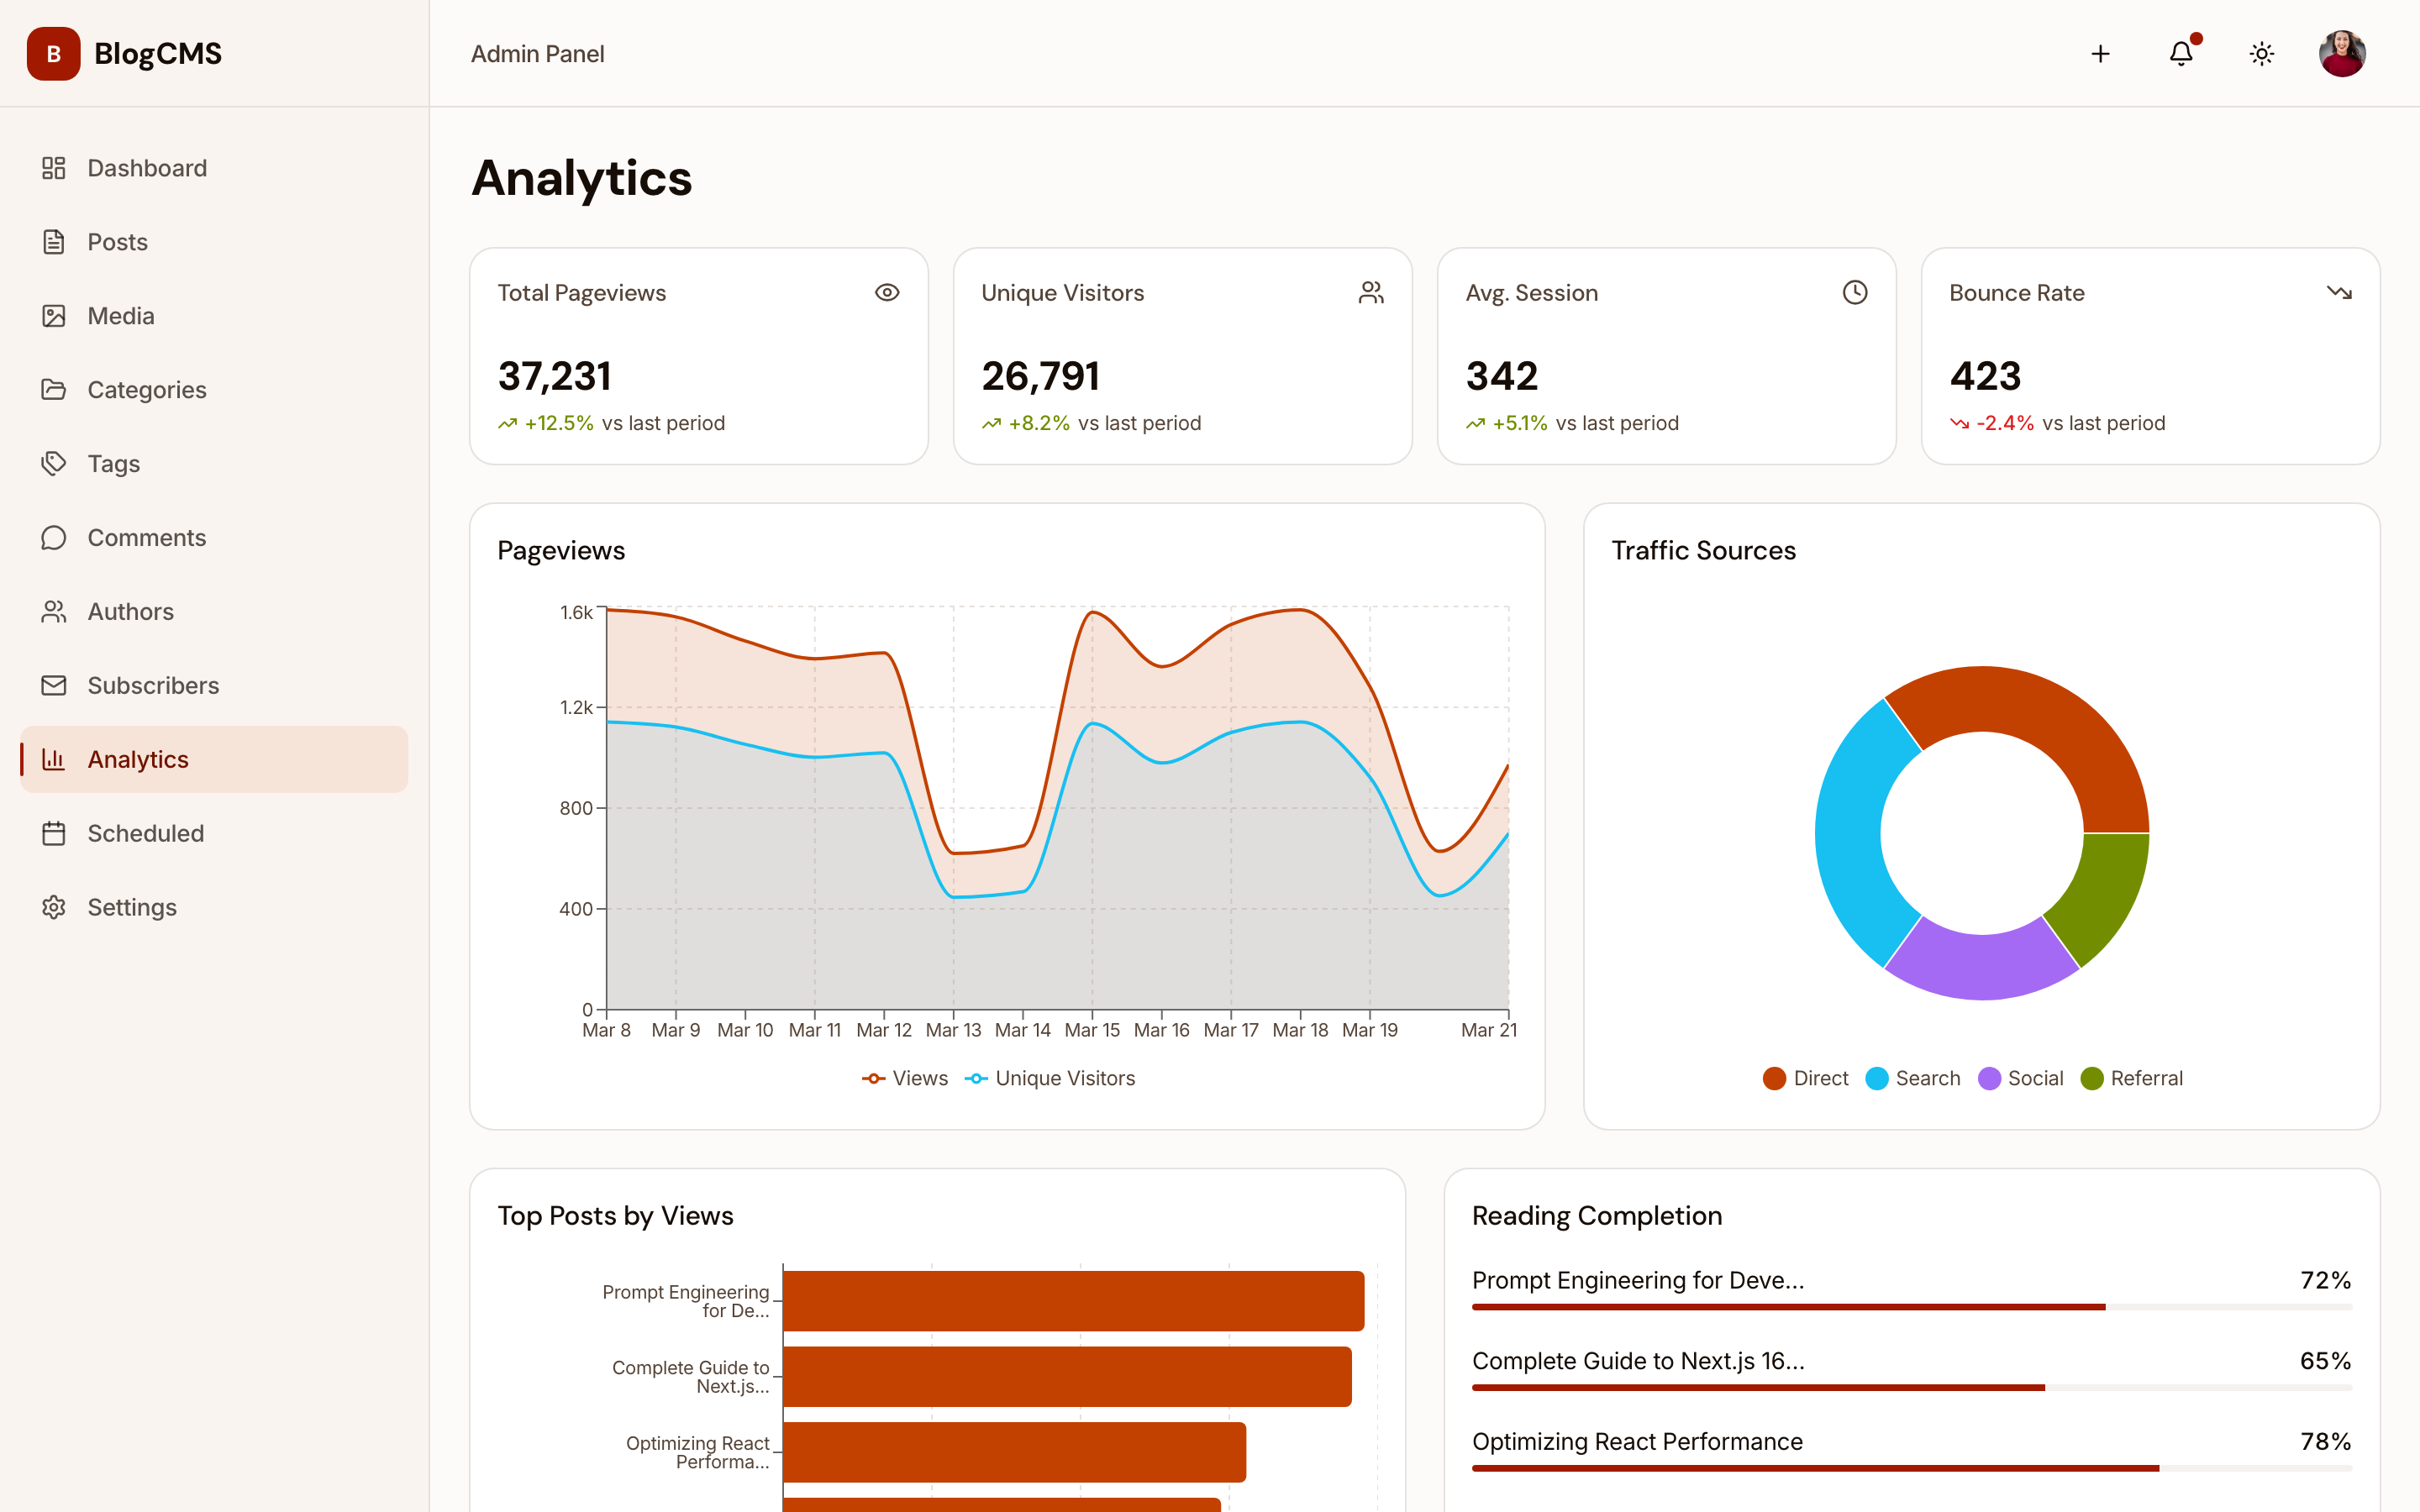2420x1512 pixels.
Task: Click the users icon on Unique Visitors card
Action: (x=1371, y=292)
